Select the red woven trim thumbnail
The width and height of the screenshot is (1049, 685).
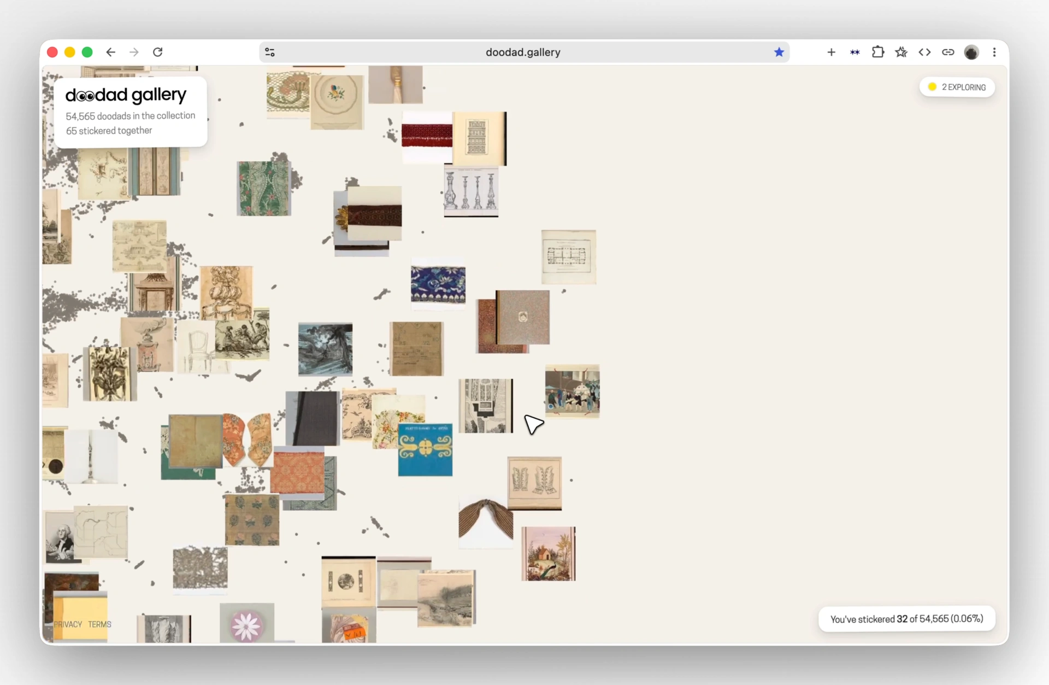tap(427, 137)
